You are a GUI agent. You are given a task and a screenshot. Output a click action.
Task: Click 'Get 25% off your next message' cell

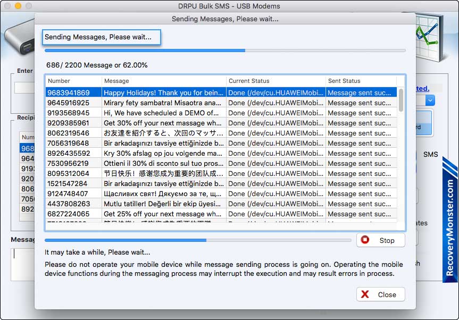164,214
